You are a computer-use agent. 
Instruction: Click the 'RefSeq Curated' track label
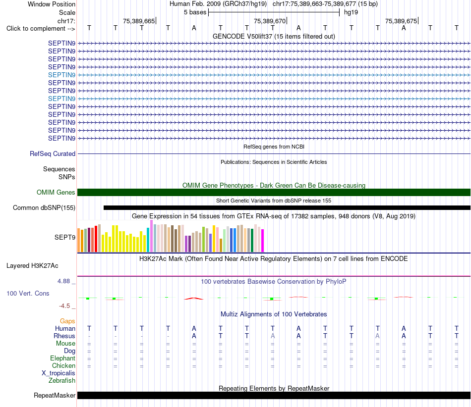click(52, 153)
